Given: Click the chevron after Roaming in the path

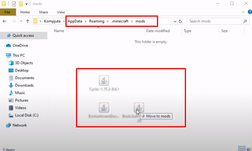Looking at the screenshot, I should [x=108, y=21].
